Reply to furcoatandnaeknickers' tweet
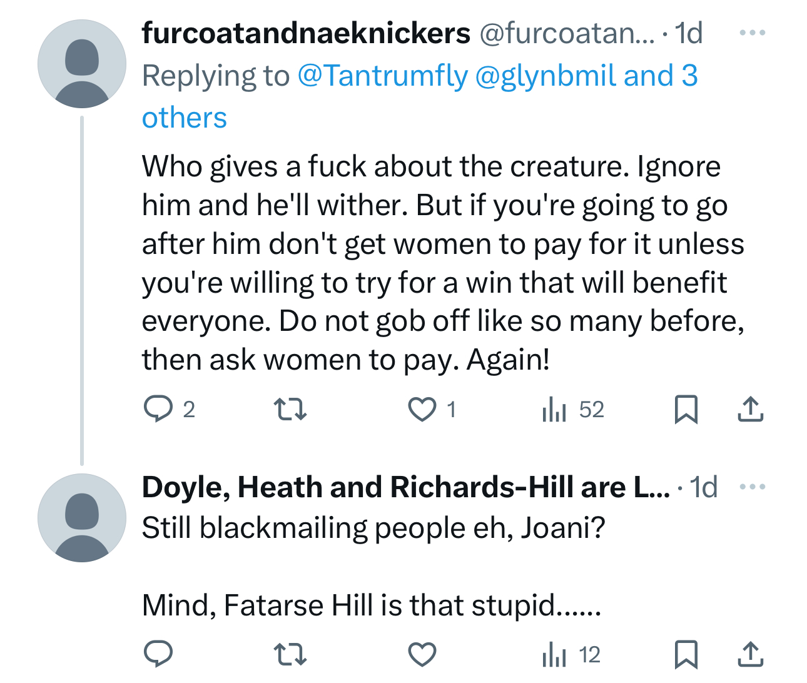This screenshot has width=807, height=683. pos(158,410)
